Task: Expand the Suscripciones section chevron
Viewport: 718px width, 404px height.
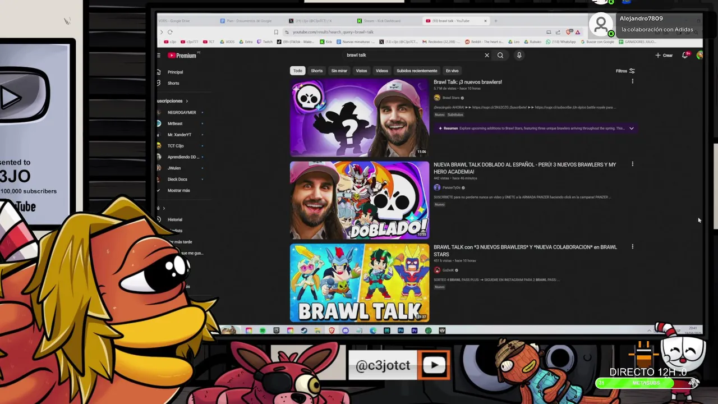Action: [187, 101]
